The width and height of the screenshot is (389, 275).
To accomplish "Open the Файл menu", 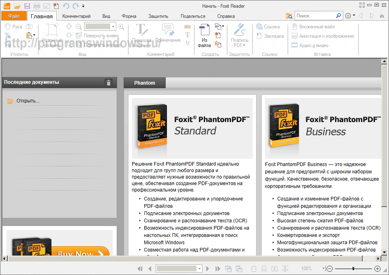I will (x=14, y=16).
